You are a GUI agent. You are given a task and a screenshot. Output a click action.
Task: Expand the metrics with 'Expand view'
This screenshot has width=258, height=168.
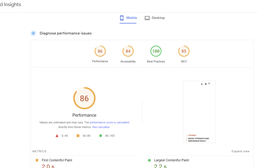(x=240, y=151)
